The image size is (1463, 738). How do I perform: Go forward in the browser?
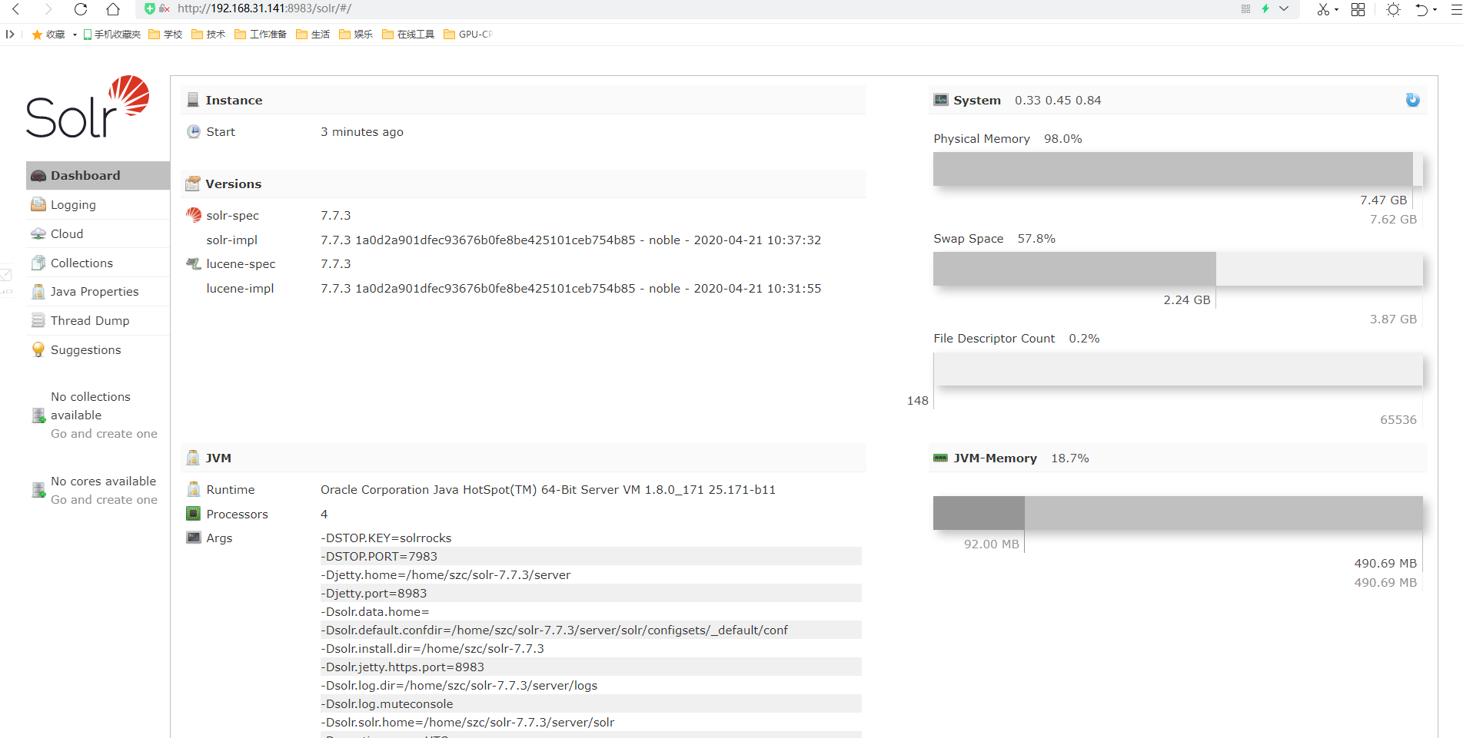tap(48, 9)
